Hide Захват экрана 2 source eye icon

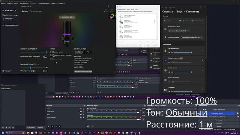click(x=81, y=117)
